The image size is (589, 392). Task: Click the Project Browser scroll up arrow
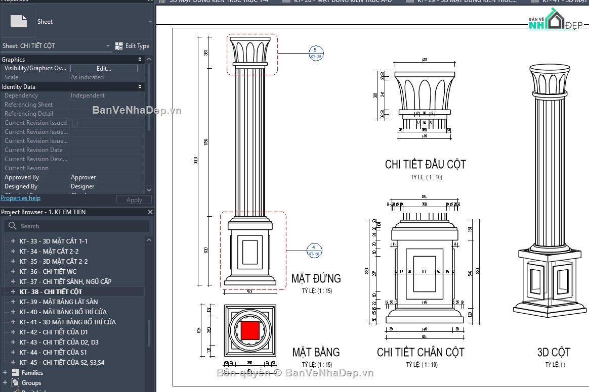coord(149,240)
